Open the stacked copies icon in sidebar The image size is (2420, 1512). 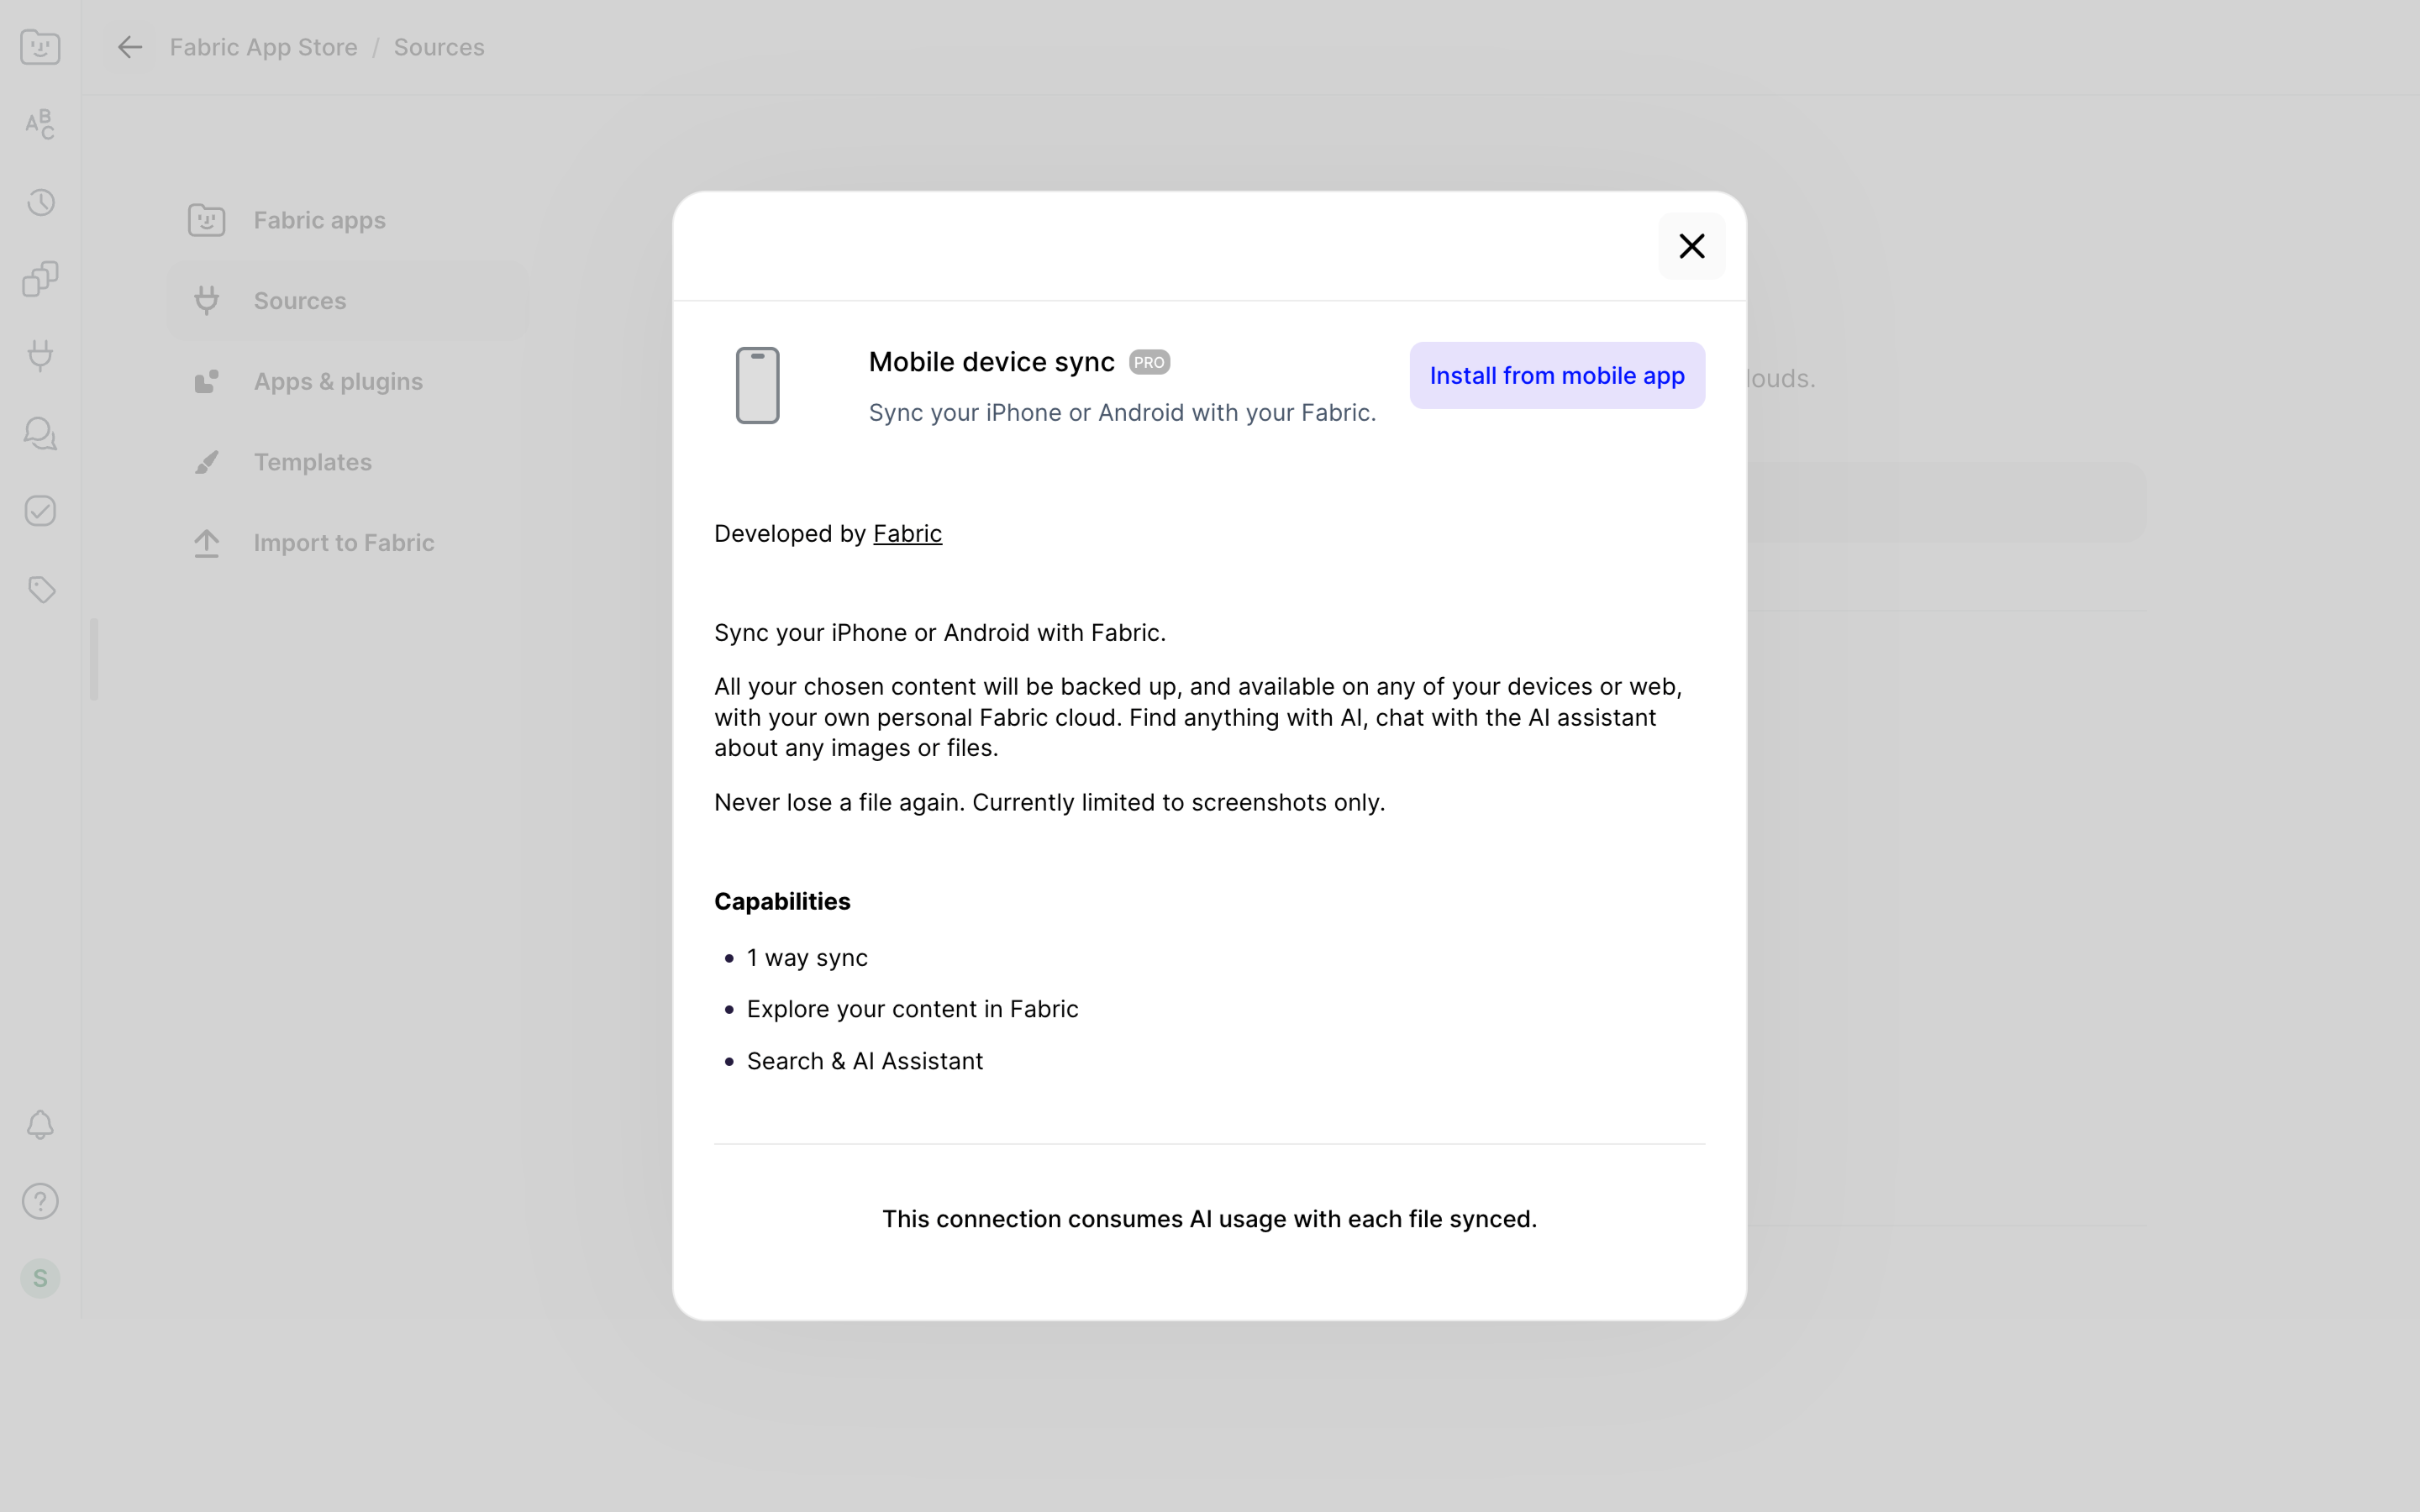click(x=40, y=279)
